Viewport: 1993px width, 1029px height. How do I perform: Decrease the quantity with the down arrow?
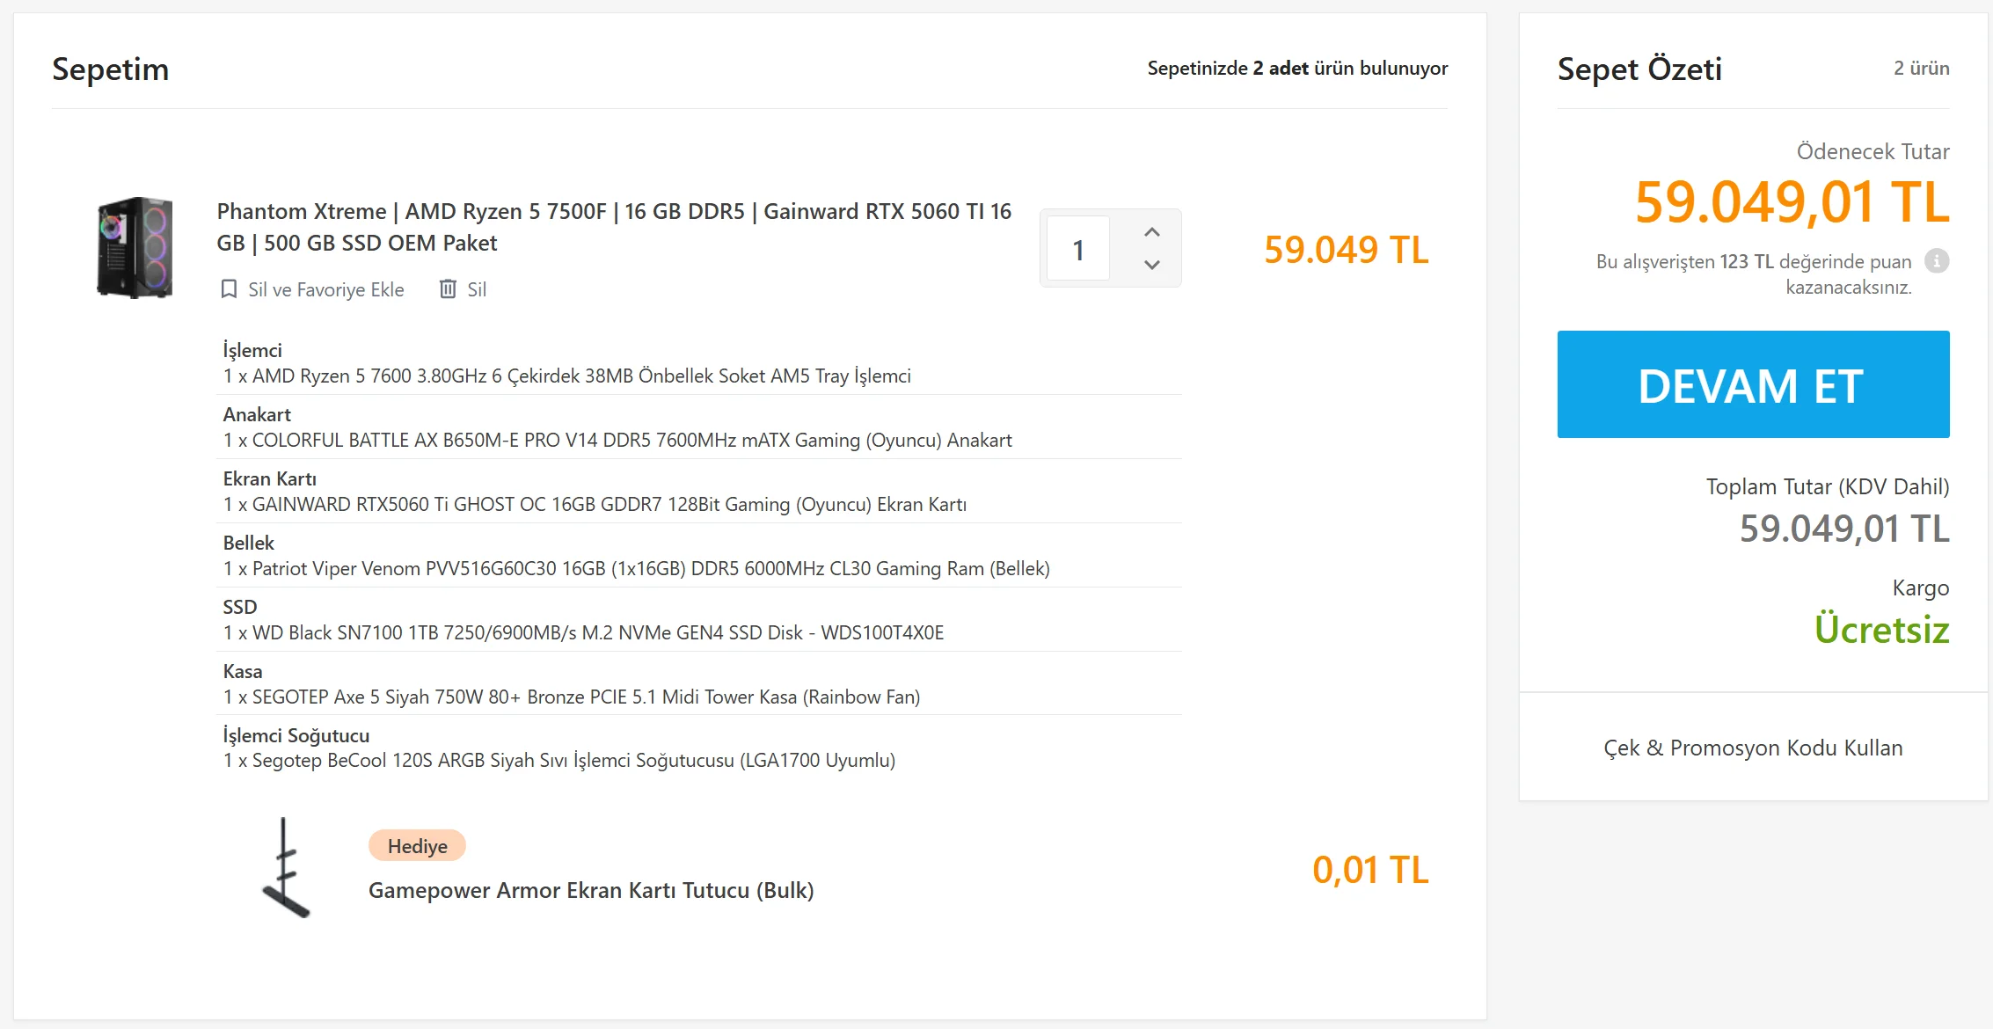pyautogui.click(x=1151, y=265)
